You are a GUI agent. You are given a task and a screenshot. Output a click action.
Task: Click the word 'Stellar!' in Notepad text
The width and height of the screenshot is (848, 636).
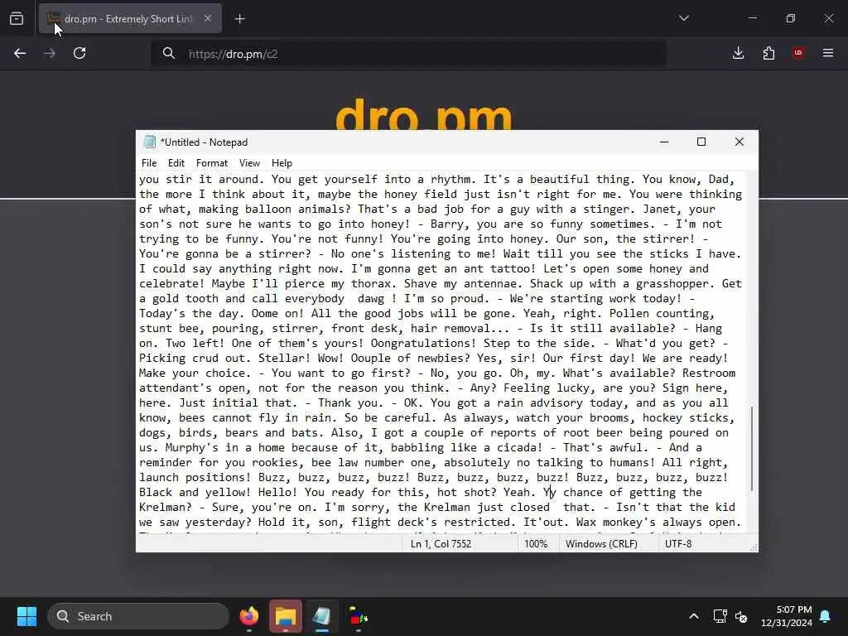(x=285, y=358)
